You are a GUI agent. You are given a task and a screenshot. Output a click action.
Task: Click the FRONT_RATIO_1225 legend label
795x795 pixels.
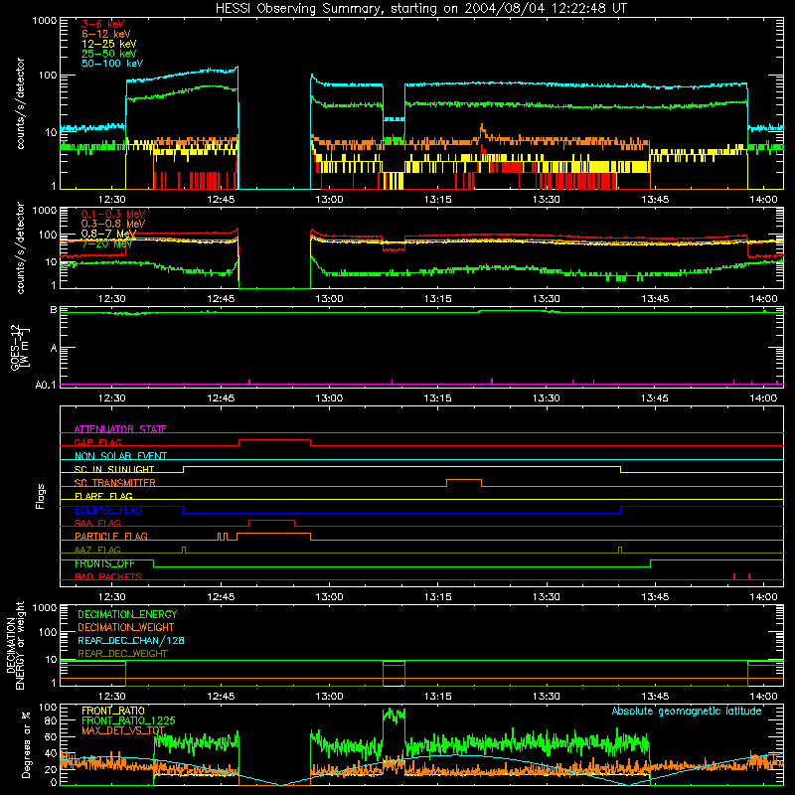[x=128, y=720]
